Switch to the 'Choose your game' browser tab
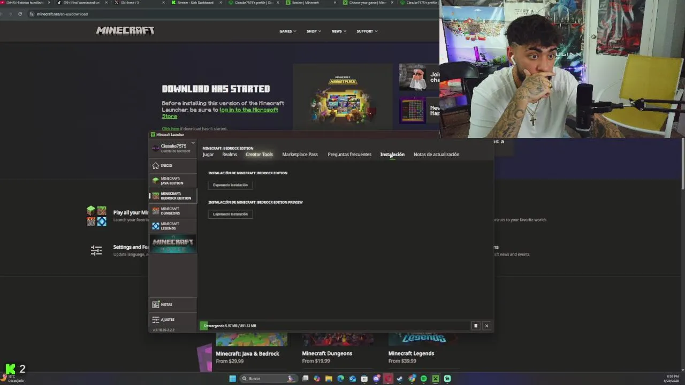This screenshot has width=685, height=385. 367,3
